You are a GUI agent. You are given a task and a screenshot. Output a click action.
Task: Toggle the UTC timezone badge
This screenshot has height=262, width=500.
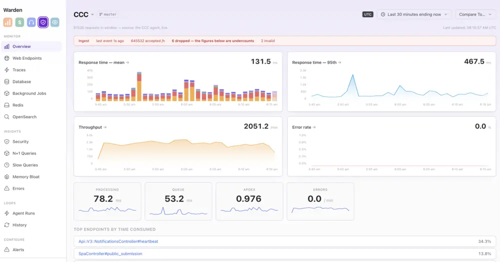pyautogui.click(x=367, y=14)
